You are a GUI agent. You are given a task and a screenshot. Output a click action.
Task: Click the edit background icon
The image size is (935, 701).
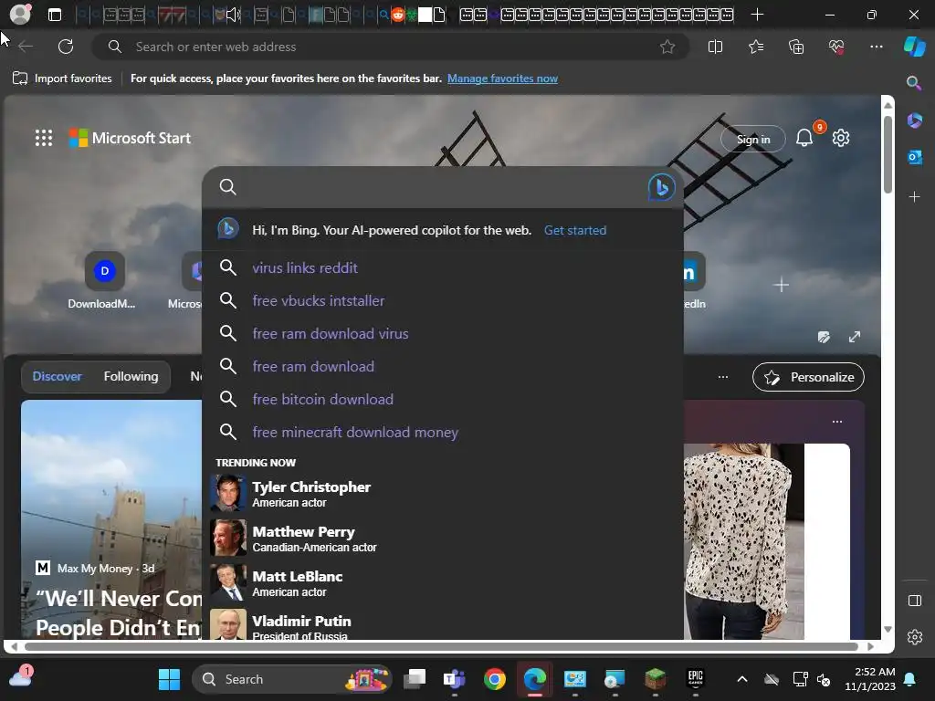(x=824, y=338)
